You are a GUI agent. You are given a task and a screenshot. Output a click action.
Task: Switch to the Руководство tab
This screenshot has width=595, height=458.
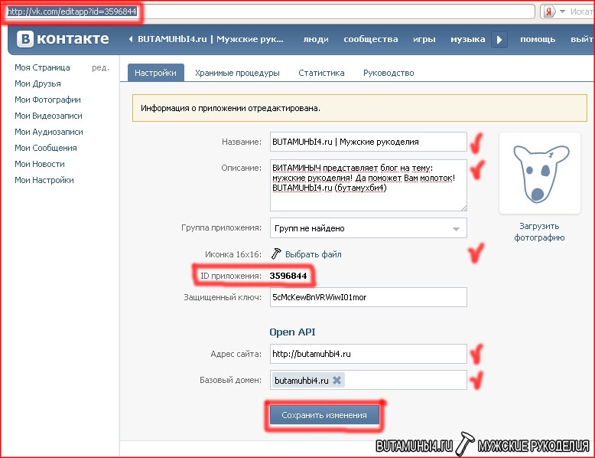pyautogui.click(x=389, y=73)
